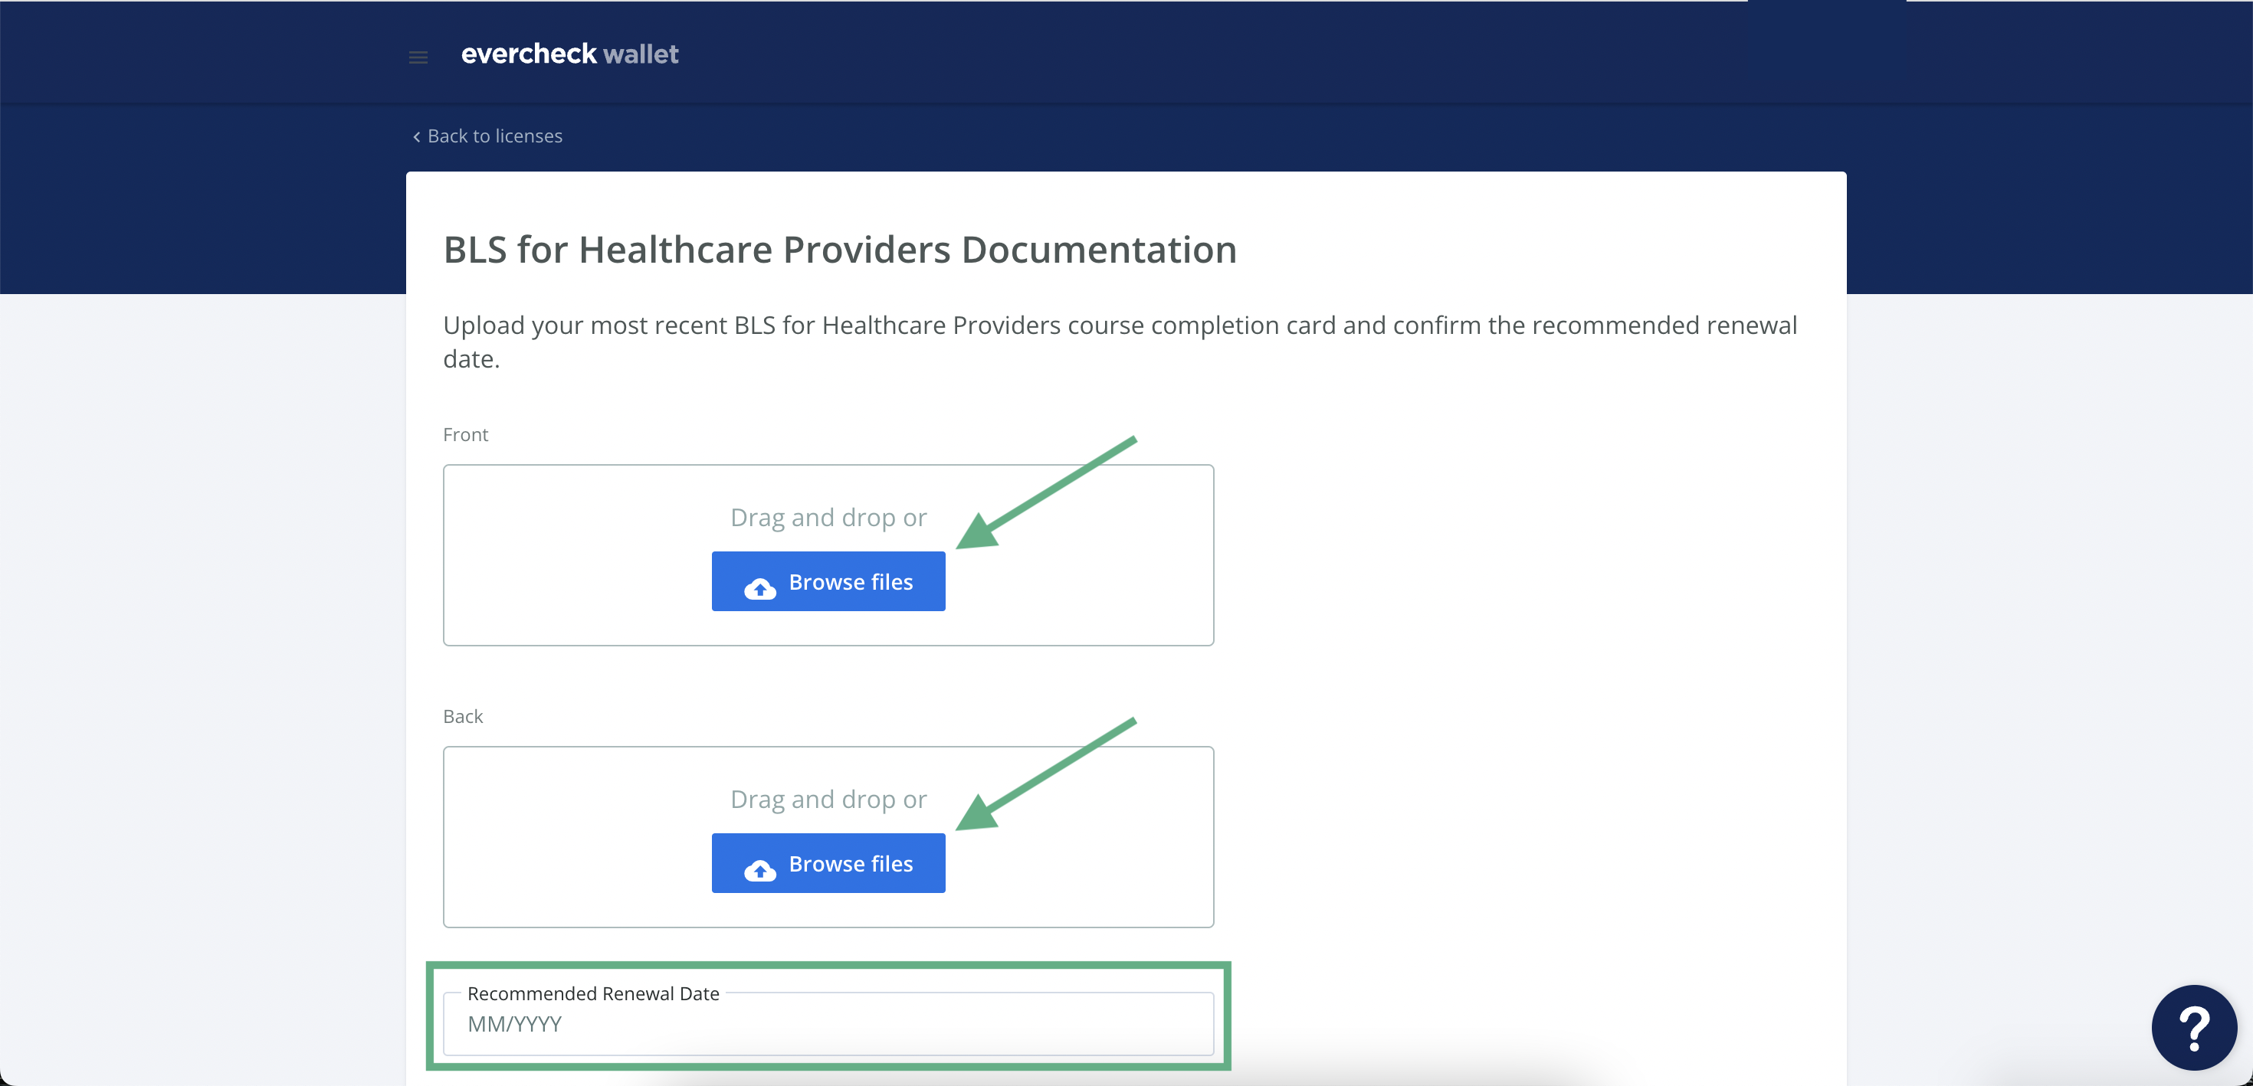Click the Front section label
Viewport: 2253px width, 1086px height.
[466, 434]
